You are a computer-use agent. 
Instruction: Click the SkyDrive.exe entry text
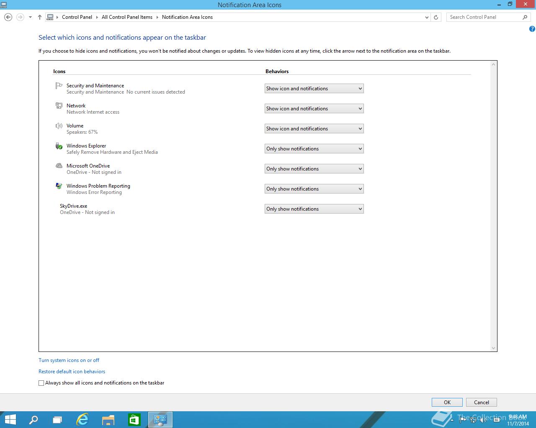pyautogui.click(x=74, y=206)
